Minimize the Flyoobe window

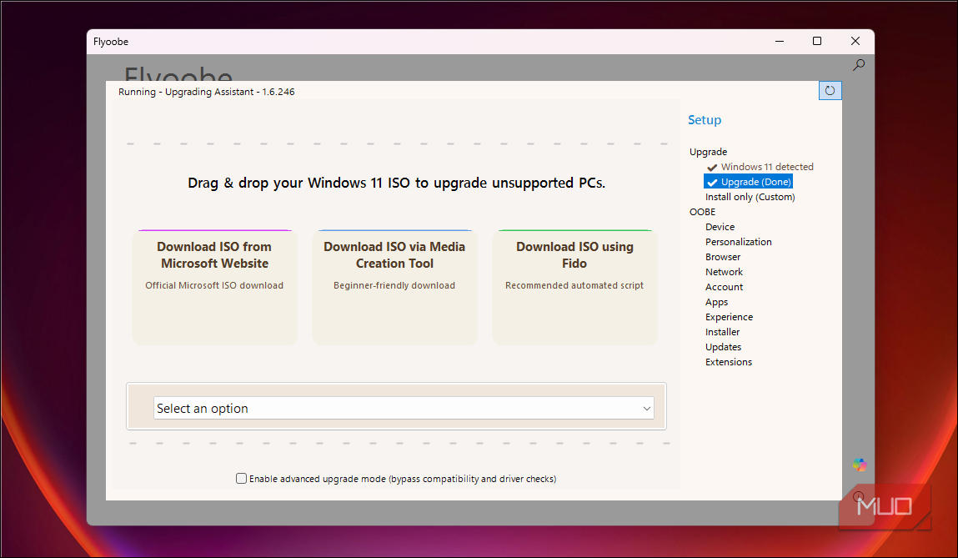pyautogui.click(x=780, y=41)
